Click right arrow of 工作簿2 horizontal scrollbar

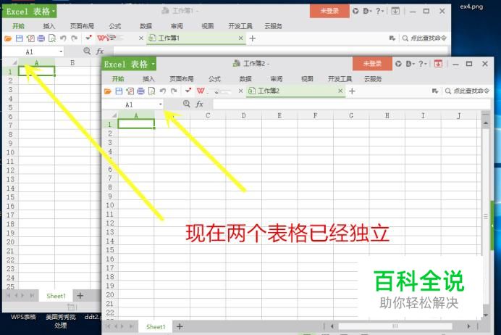468,326
